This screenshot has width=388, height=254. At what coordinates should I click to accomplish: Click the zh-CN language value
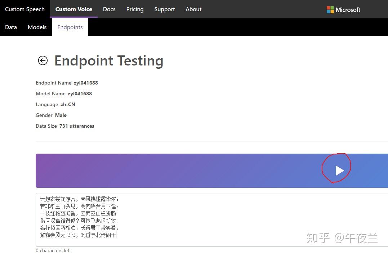(x=68, y=105)
